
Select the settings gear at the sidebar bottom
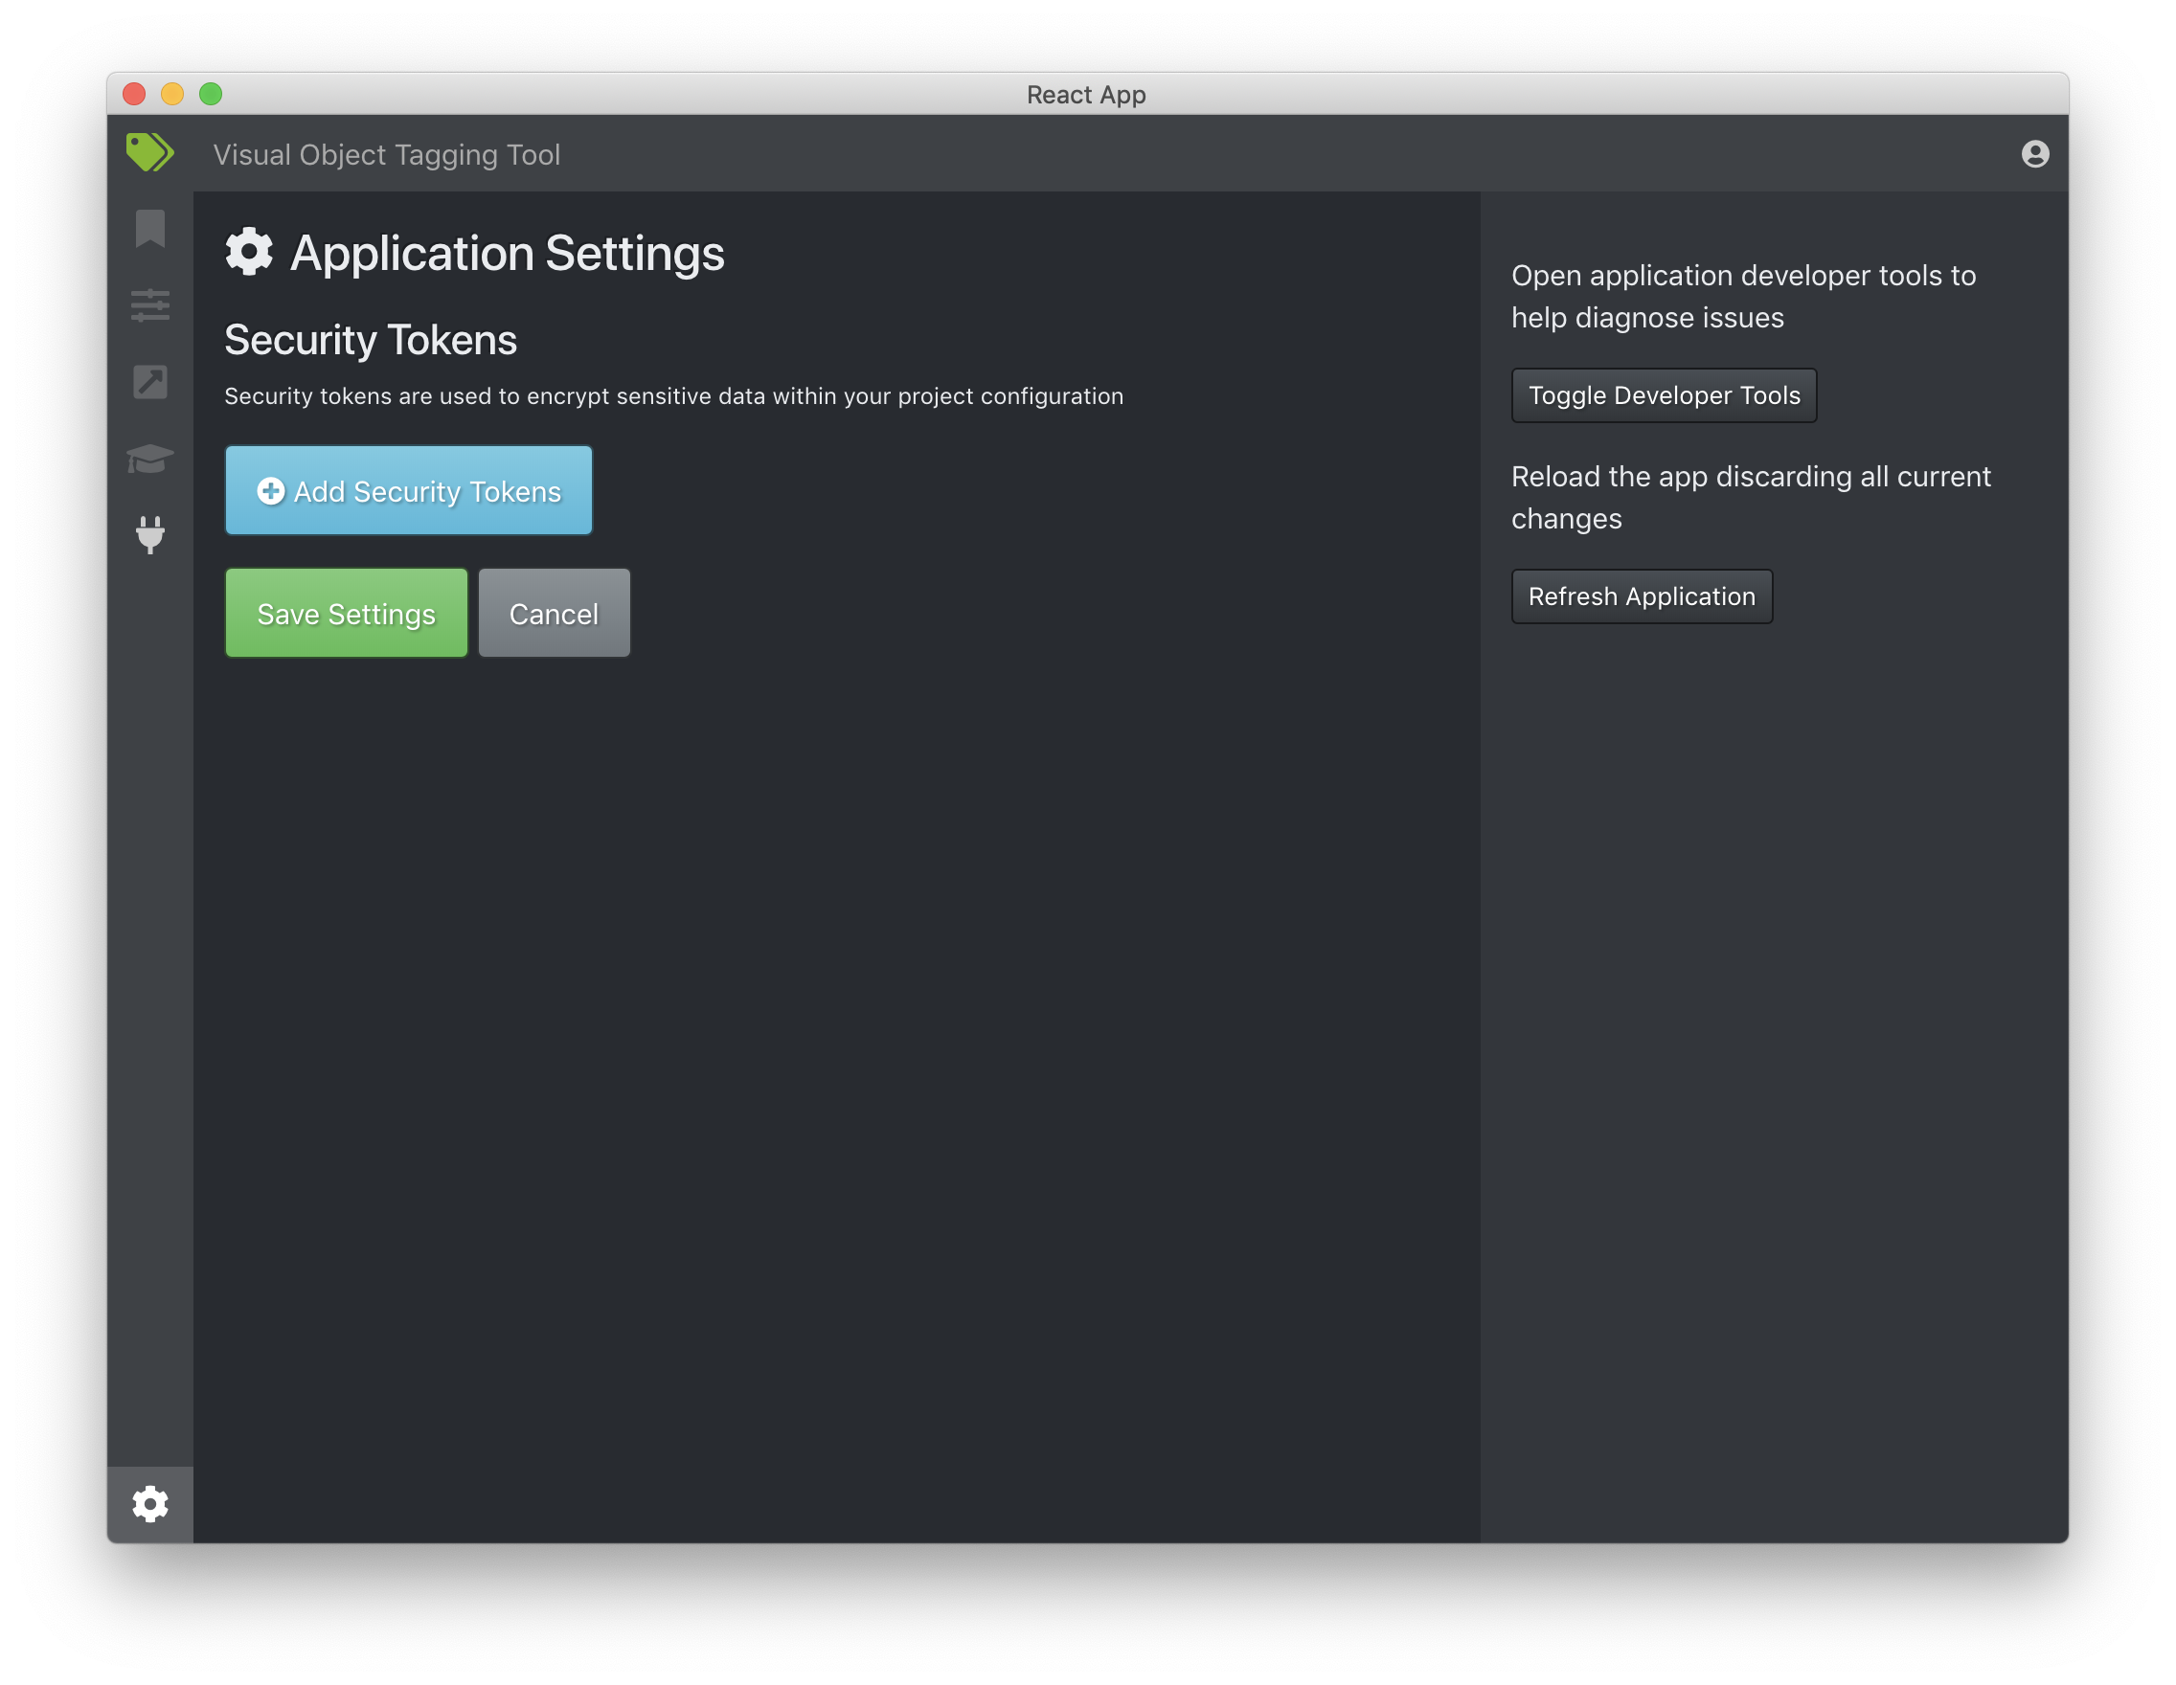[x=149, y=1504]
